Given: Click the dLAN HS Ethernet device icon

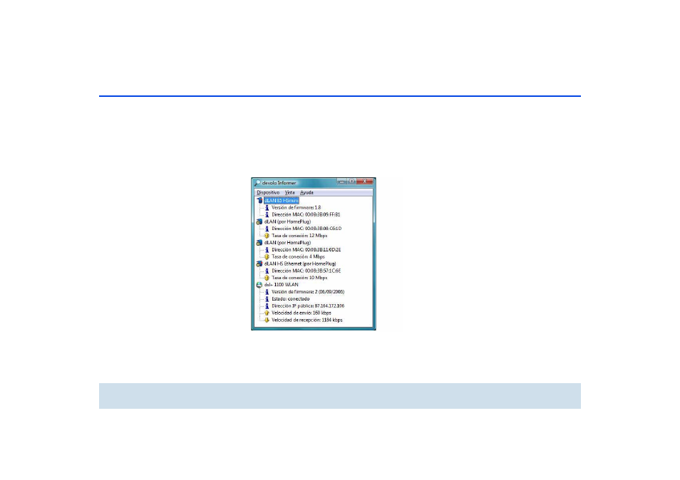Looking at the screenshot, I should pos(259,264).
